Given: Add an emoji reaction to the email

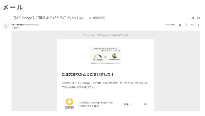Looking at the screenshot, I should click(186, 25).
